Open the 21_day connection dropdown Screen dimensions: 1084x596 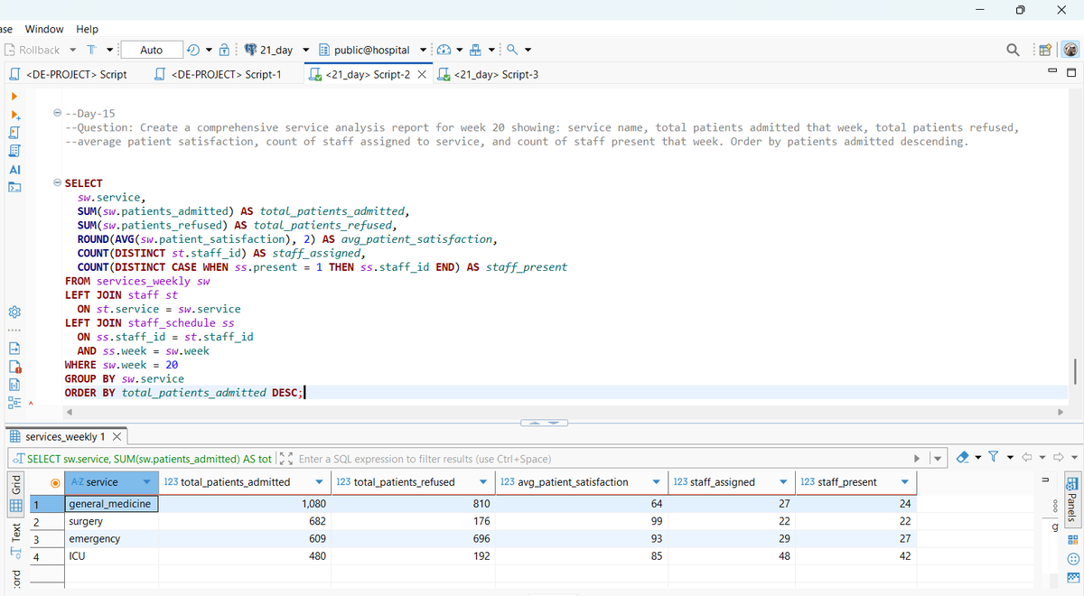tap(306, 50)
